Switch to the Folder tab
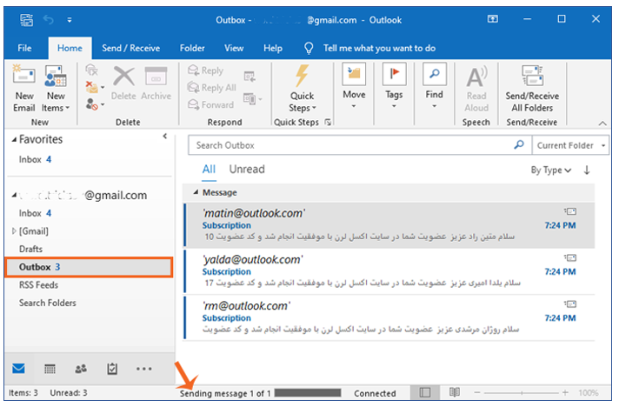Screen dimensions: 619x407 (192, 48)
